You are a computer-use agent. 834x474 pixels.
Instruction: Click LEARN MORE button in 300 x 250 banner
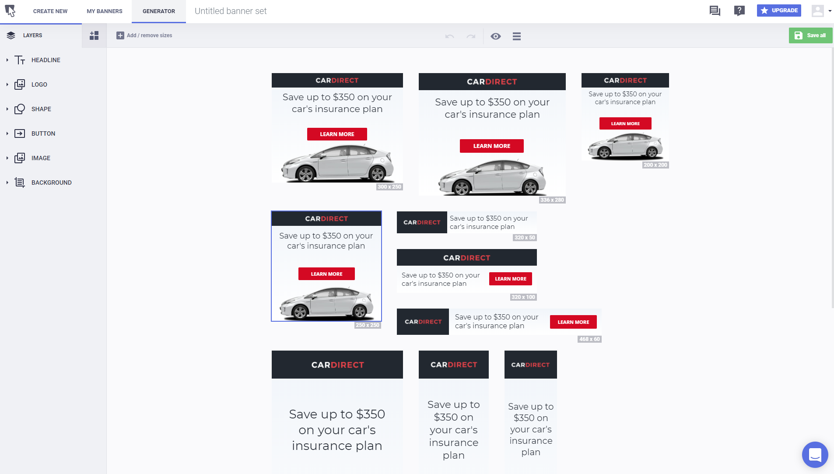pyautogui.click(x=337, y=134)
